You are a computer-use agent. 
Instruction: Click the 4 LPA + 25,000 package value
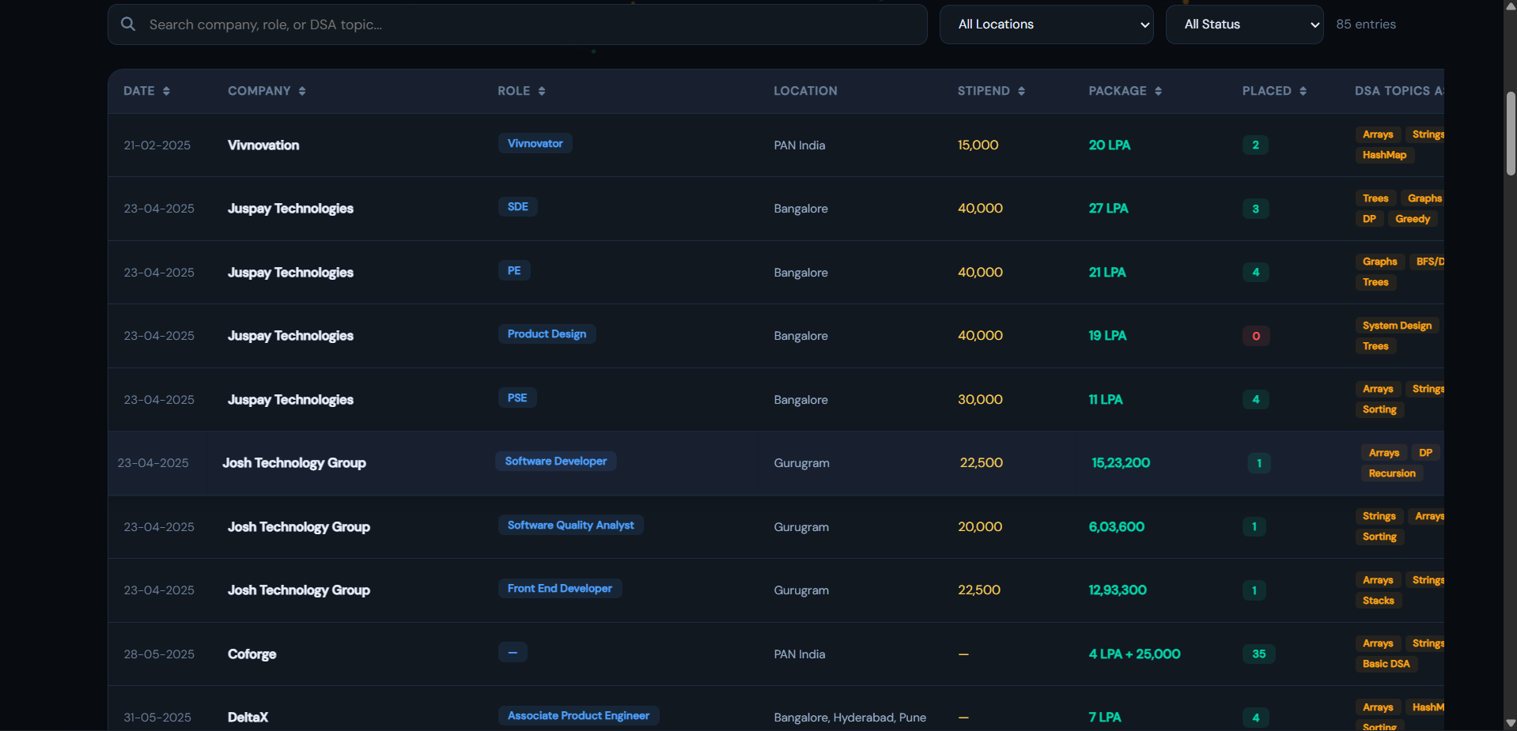point(1134,654)
